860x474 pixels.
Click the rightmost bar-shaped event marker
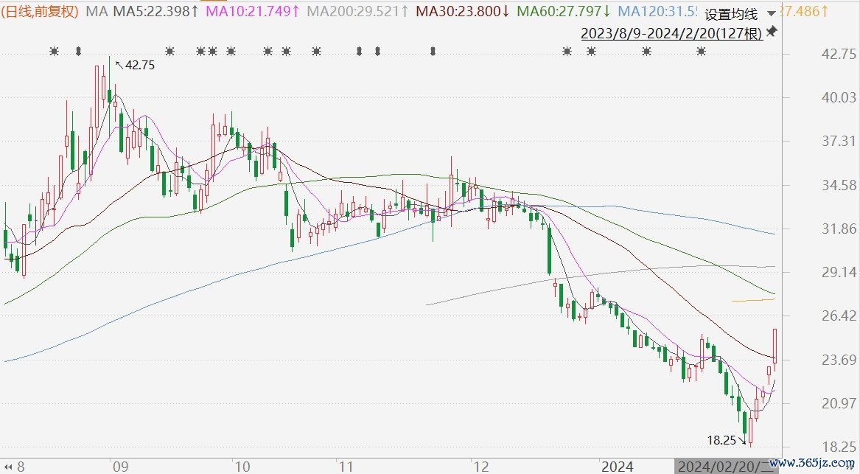click(433, 51)
